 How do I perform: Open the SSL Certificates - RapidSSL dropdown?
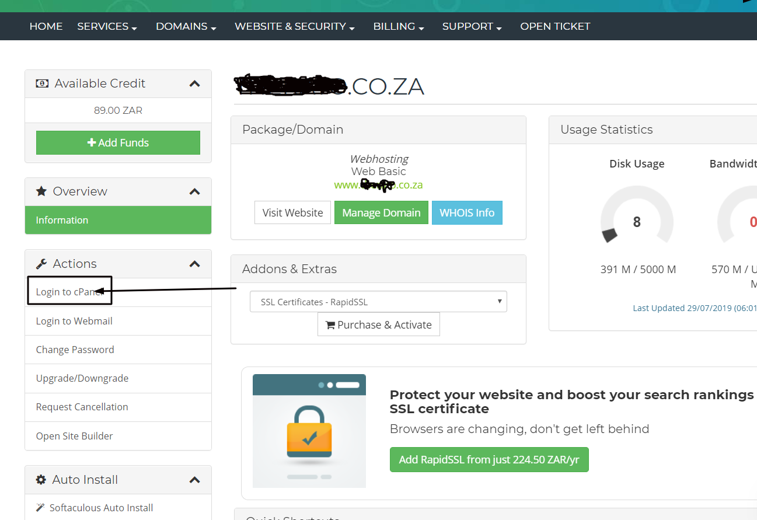coord(378,302)
